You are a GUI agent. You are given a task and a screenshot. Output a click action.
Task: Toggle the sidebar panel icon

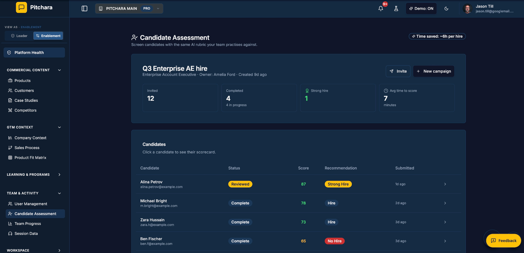(85, 8)
